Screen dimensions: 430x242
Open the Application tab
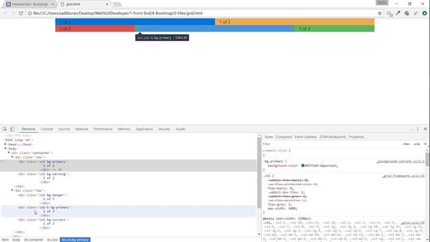144,129
